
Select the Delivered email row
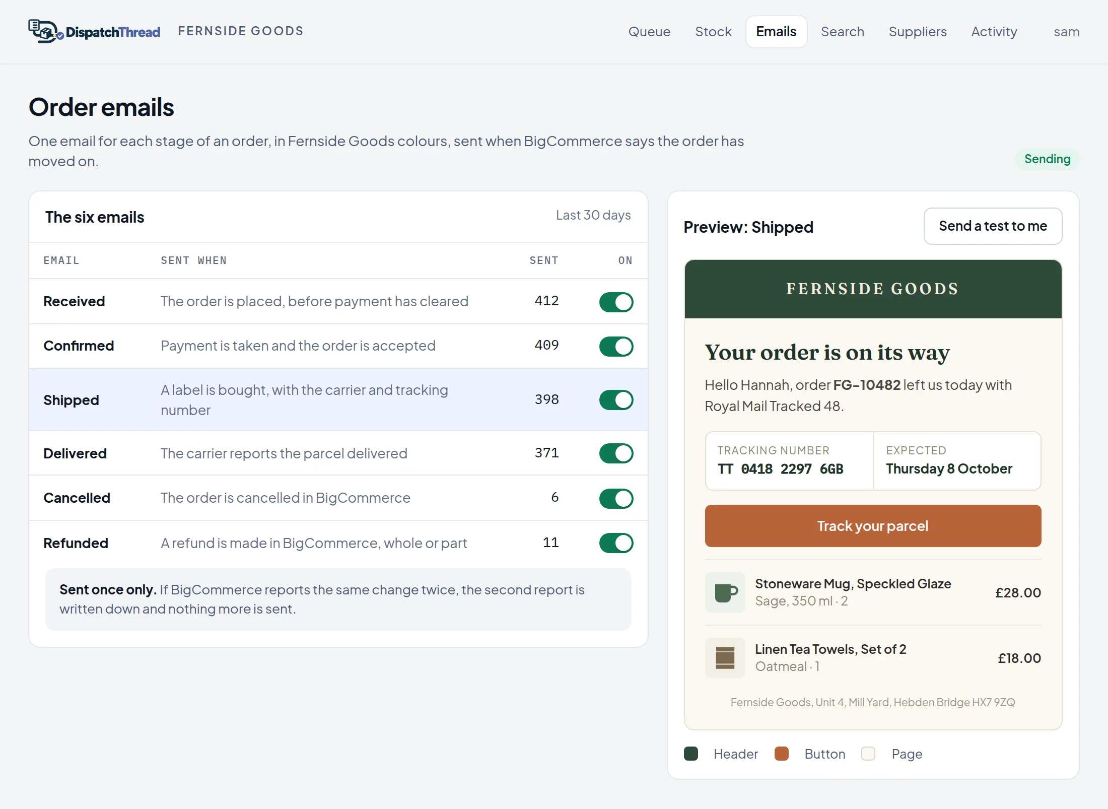coord(338,453)
